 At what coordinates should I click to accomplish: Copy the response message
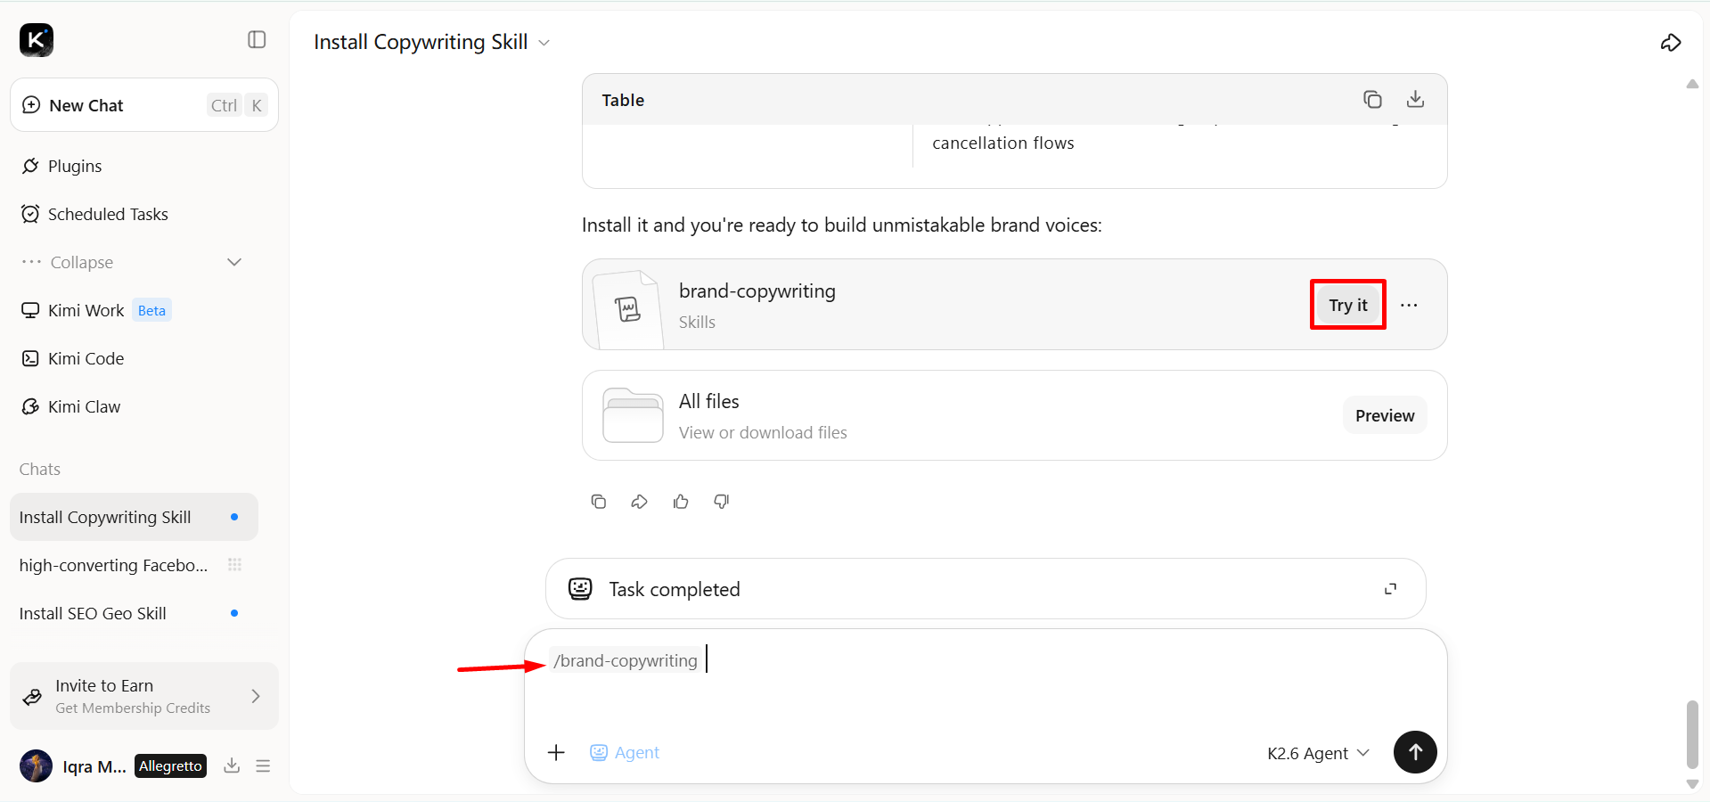tap(599, 502)
